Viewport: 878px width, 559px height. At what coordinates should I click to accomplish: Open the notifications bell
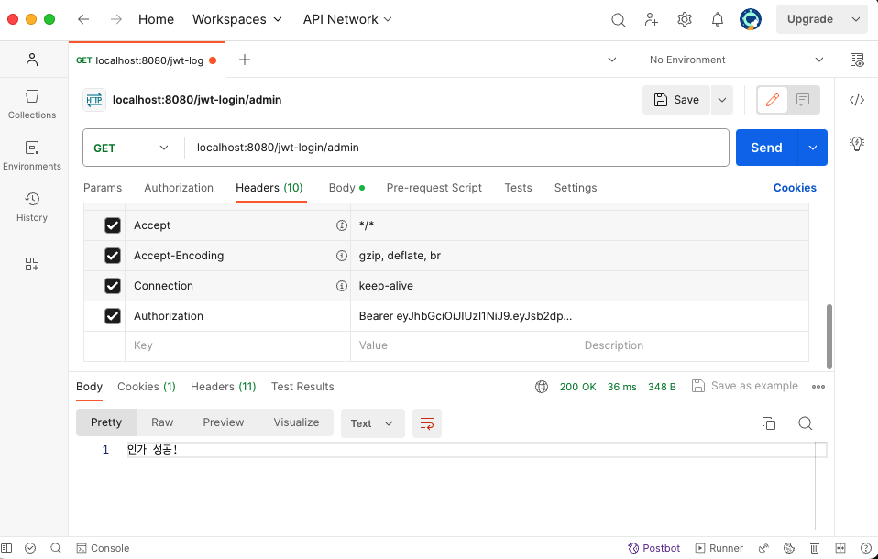(718, 19)
